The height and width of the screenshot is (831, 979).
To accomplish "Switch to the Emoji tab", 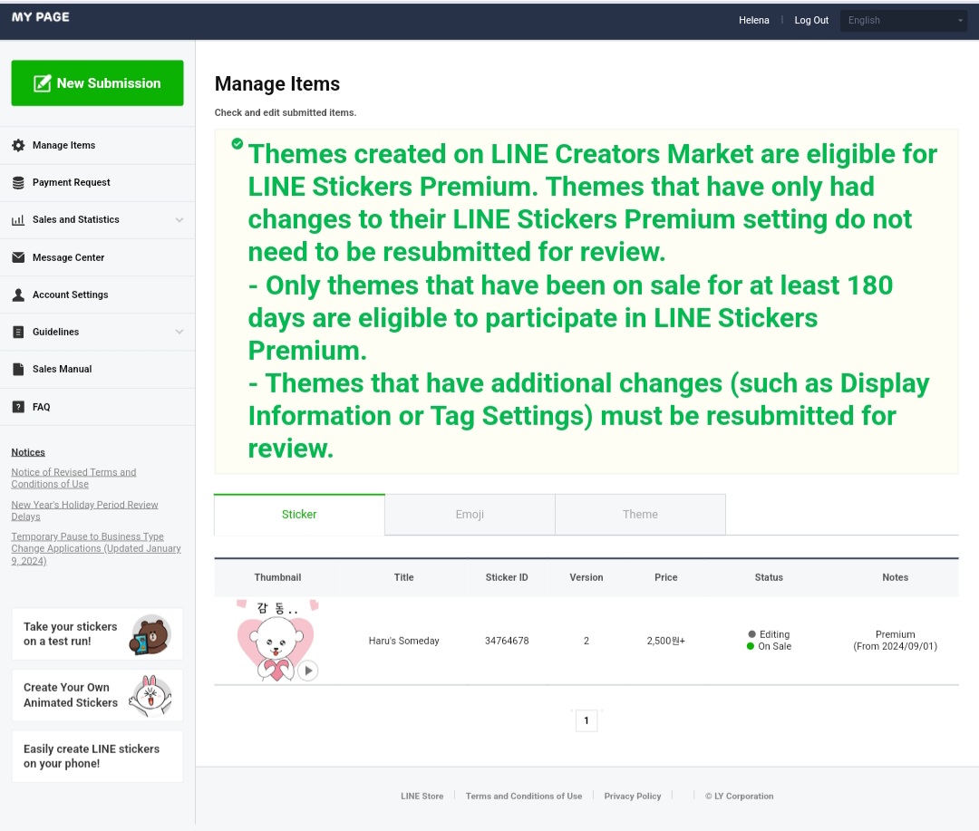I will [470, 515].
